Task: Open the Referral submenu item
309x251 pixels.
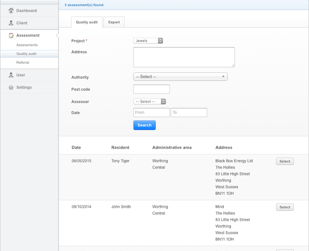Action: 23,62
